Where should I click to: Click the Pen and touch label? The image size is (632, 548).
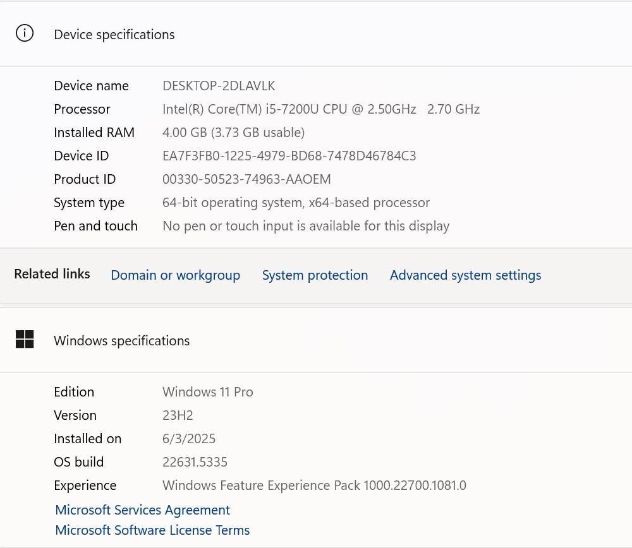(x=96, y=226)
